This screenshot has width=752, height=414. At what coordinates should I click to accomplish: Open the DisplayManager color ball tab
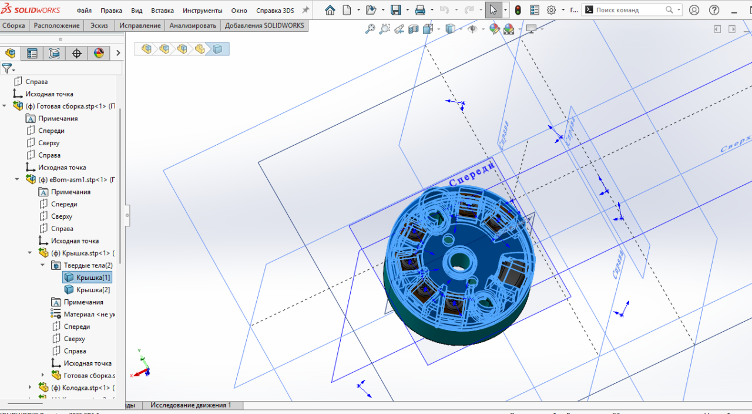point(99,54)
